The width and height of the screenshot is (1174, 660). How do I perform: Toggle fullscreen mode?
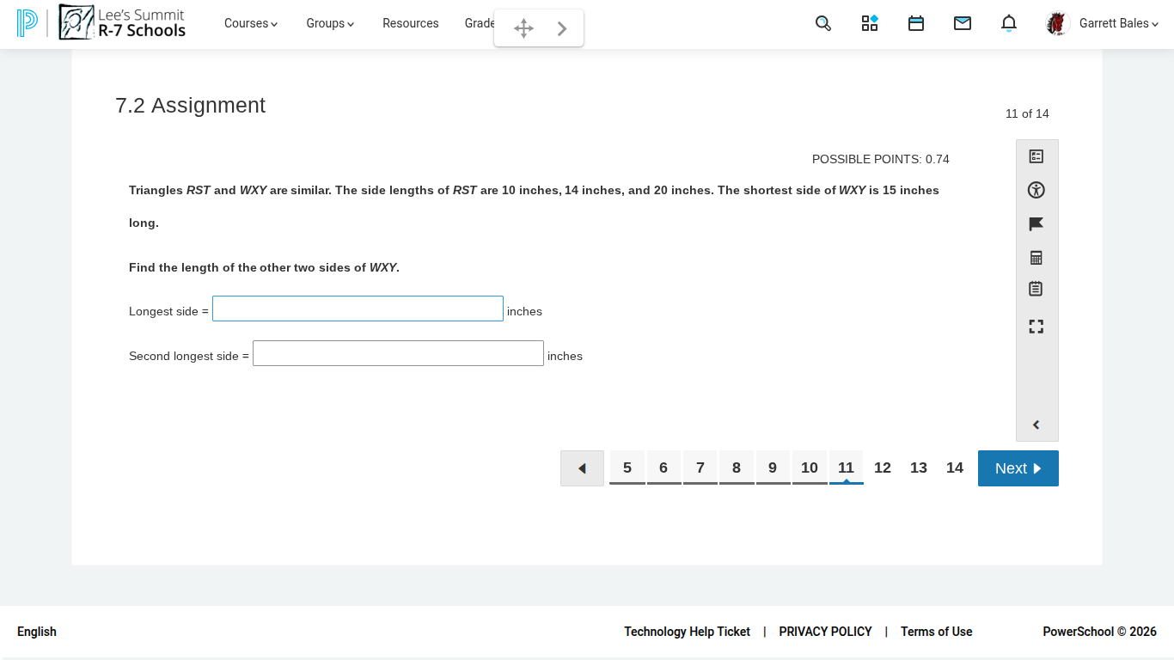pyautogui.click(x=1036, y=327)
